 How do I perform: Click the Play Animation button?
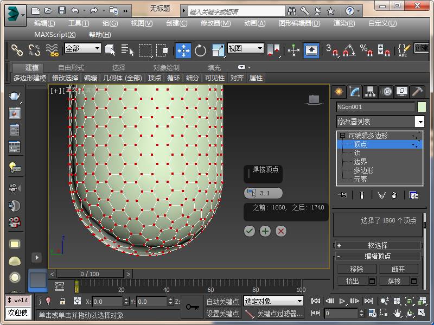[x=342, y=301]
